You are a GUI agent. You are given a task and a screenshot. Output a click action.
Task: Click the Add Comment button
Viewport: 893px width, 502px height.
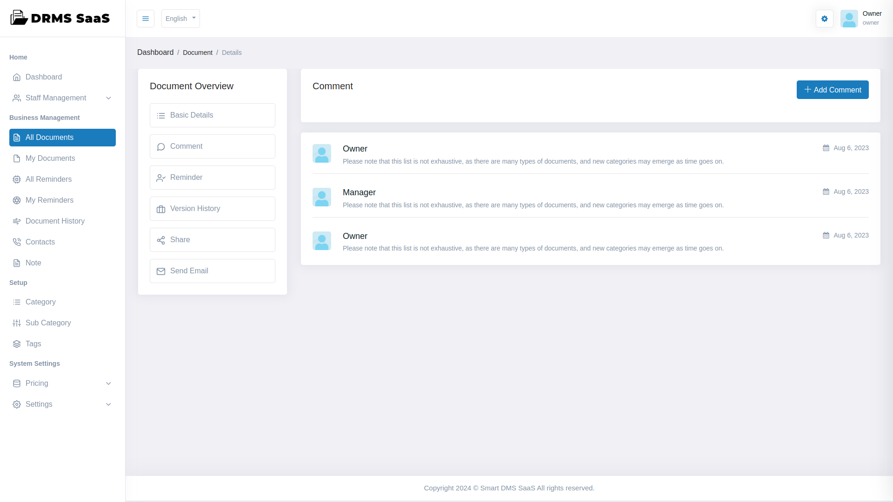[832, 90]
